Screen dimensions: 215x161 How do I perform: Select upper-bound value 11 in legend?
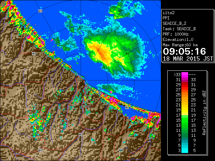click(193, 135)
